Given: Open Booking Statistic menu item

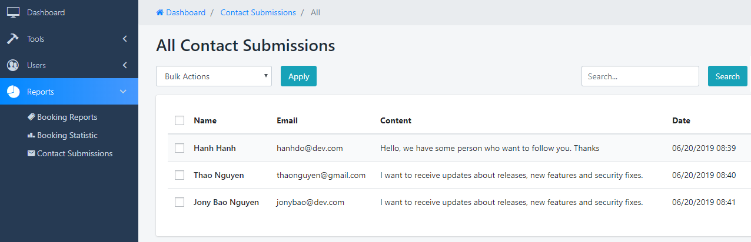Looking at the screenshot, I should click(x=67, y=135).
